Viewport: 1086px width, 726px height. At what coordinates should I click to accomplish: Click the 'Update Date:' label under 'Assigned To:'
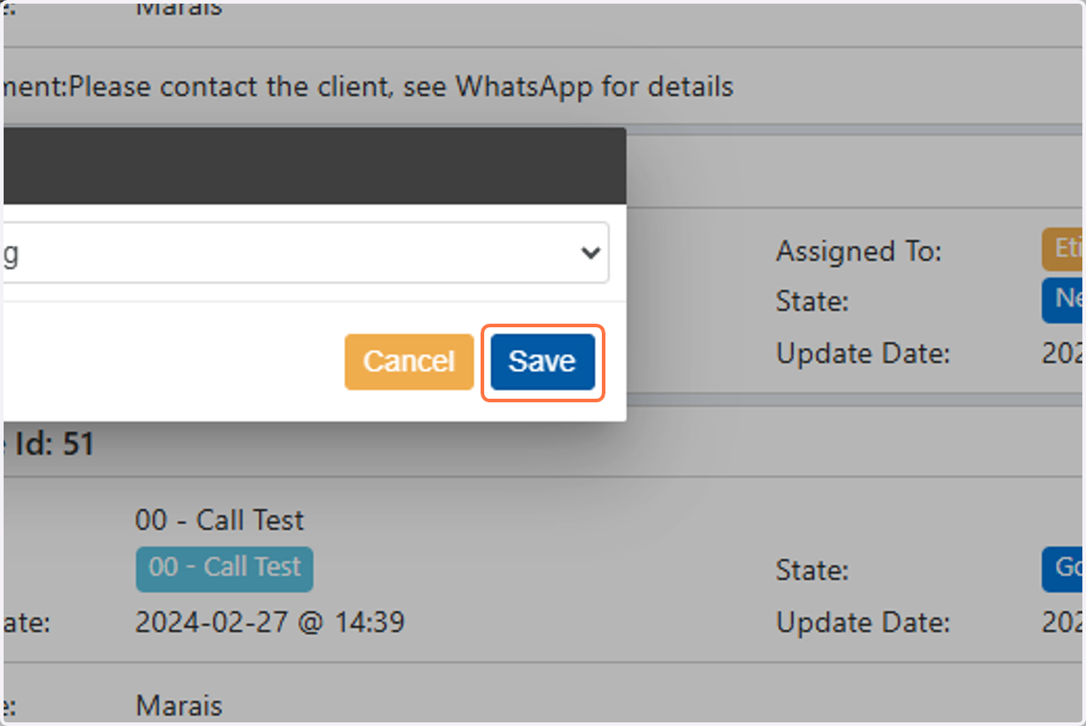pyautogui.click(x=862, y=353)
